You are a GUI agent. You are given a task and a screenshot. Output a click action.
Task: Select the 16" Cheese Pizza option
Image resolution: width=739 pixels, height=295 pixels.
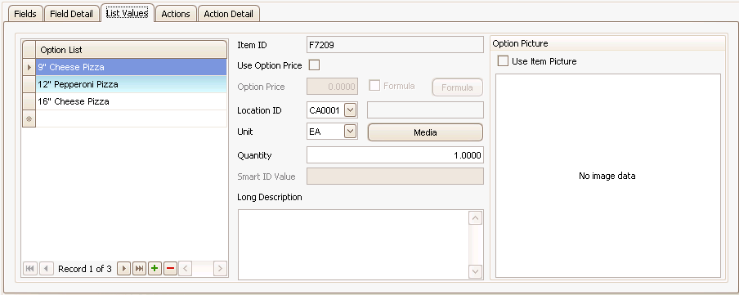pyautogui.click(x=131, y=102)
